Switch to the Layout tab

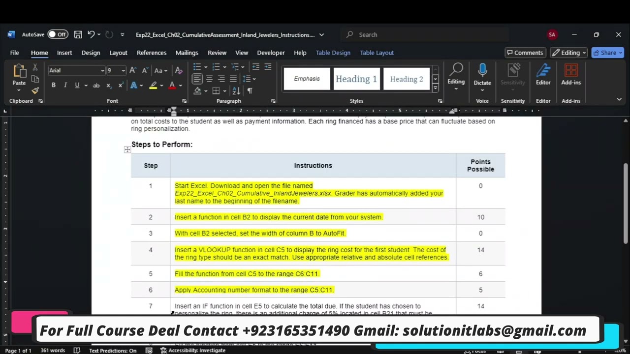(118, 53)
